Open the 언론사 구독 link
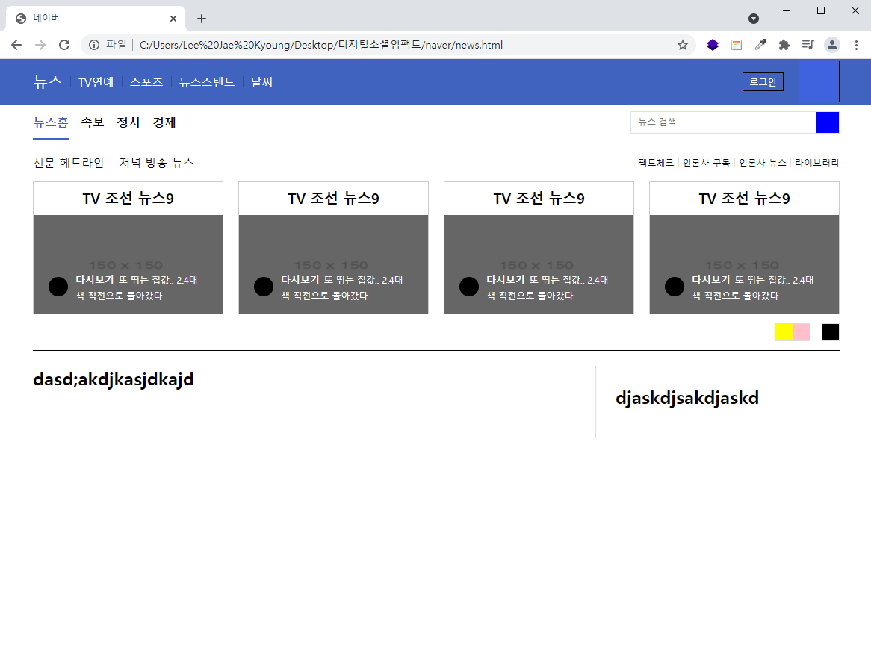 click(x=706, y=163)
